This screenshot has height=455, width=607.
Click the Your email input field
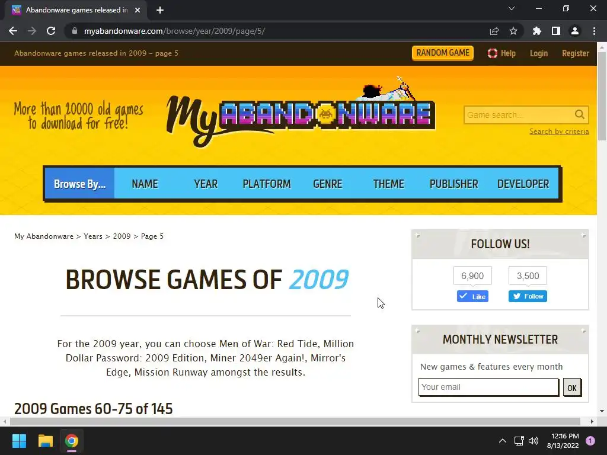pos(488,387)
